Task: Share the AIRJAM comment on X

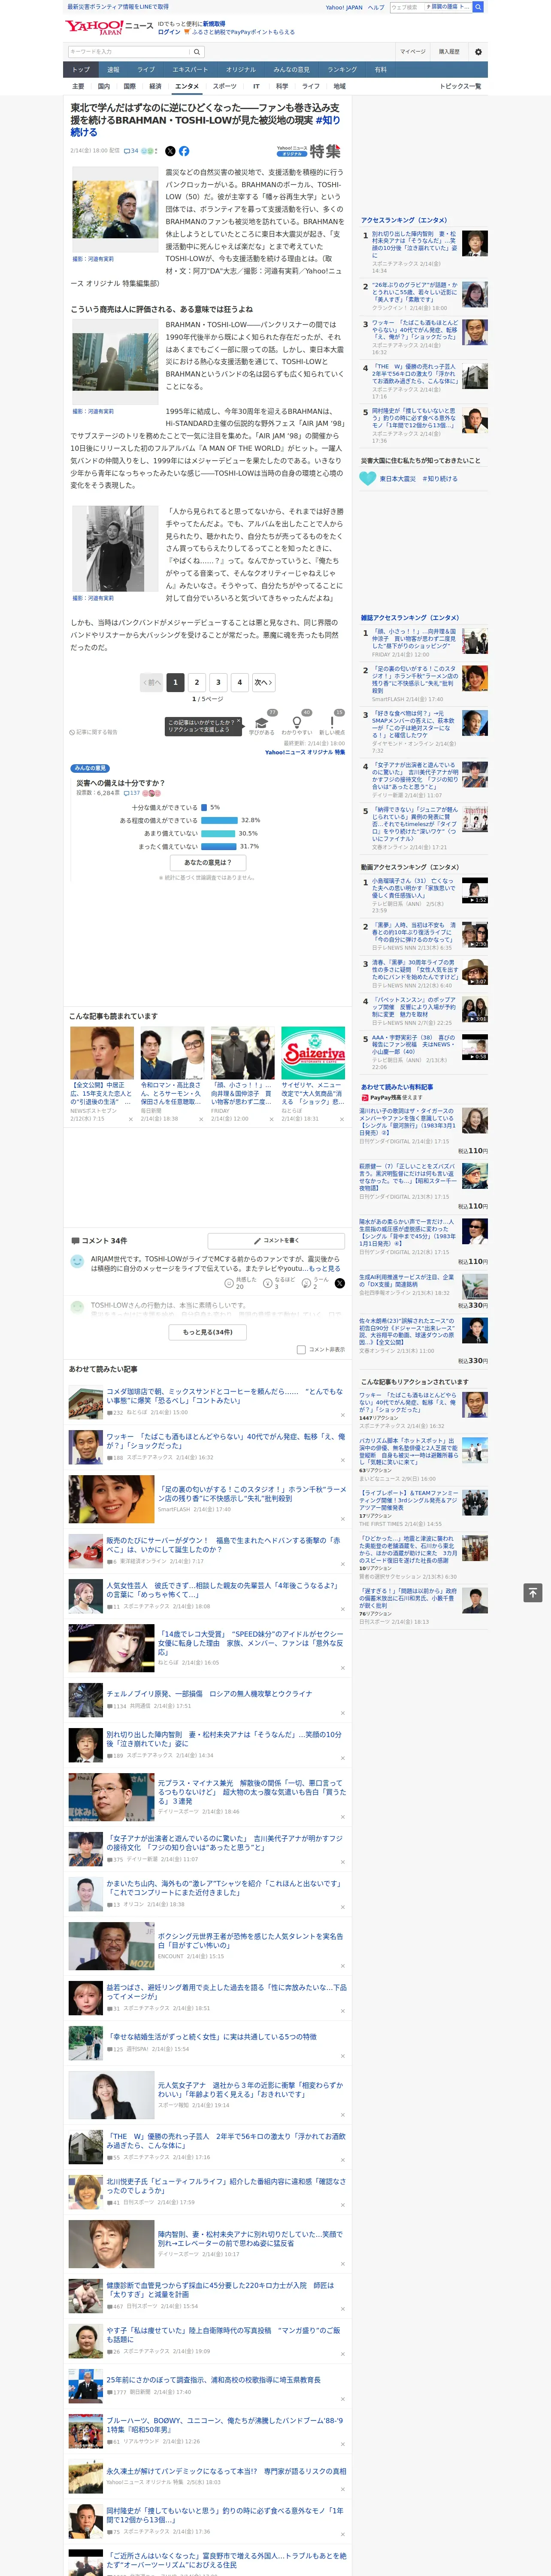Action: (x=339, y=1283)
